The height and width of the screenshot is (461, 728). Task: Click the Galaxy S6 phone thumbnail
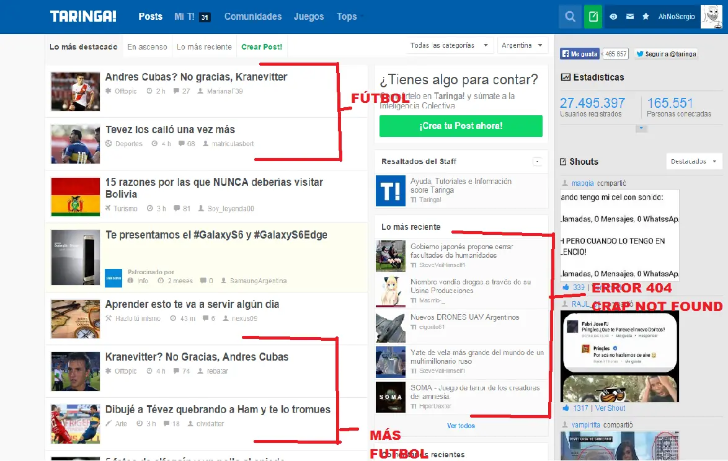(75, 257)
